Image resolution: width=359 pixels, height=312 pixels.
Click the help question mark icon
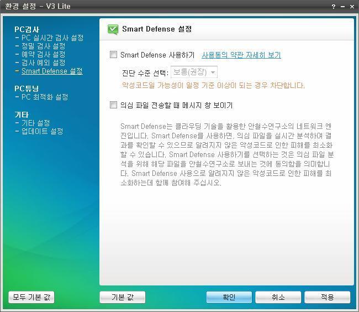334,7
